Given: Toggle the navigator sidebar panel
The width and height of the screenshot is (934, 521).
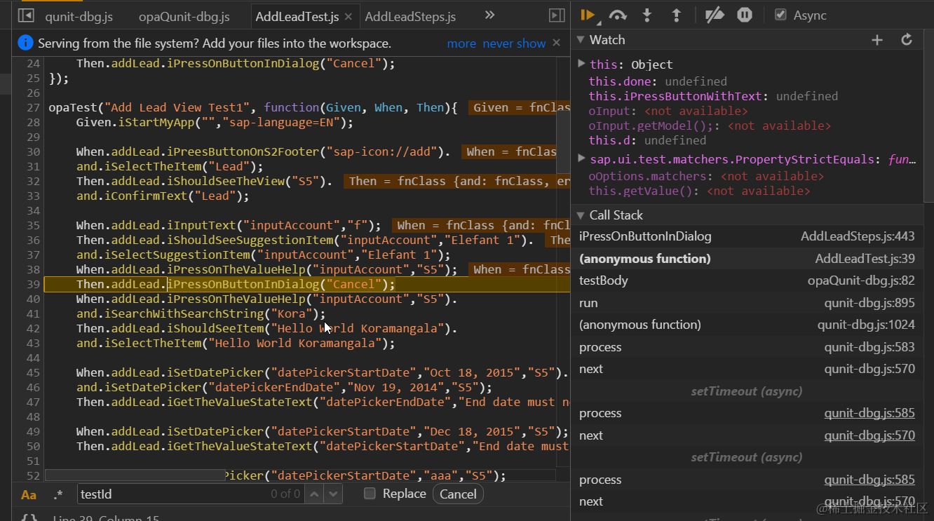Looking at the screenshot, I should click(25, 15).
